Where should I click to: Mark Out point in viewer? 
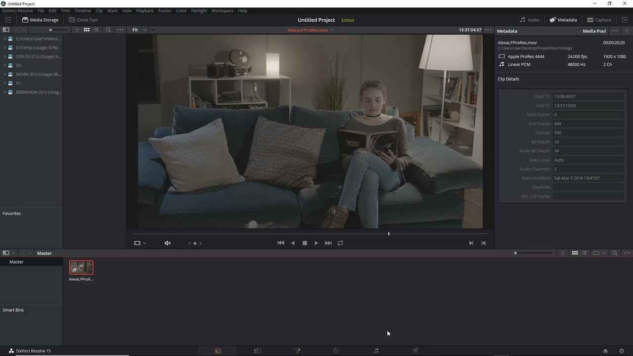[x=483, y=243]
